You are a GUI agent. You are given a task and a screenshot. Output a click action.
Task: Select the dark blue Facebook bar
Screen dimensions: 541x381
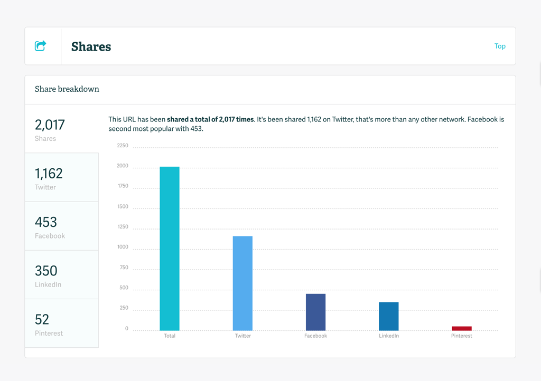click(315, 312)
